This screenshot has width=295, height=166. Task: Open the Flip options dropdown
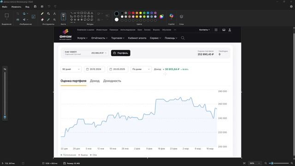click(x=28, y=19)
